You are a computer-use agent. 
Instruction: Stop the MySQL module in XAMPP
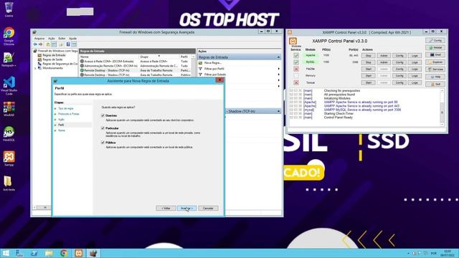pos(368,62)
